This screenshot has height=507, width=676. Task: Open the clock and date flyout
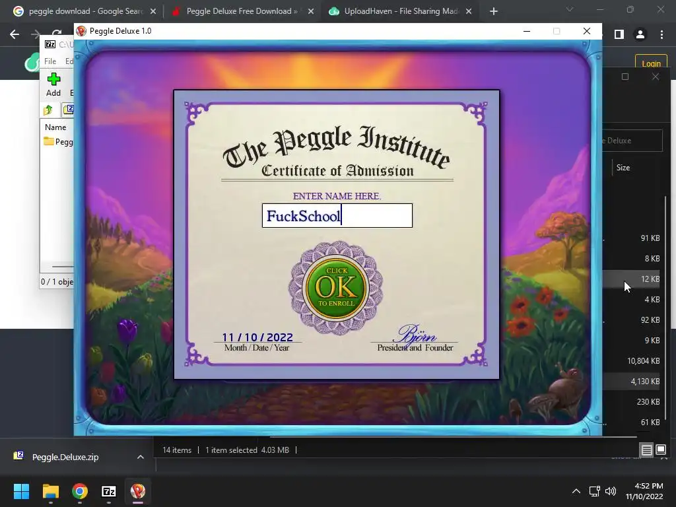(x=644, y=491)
